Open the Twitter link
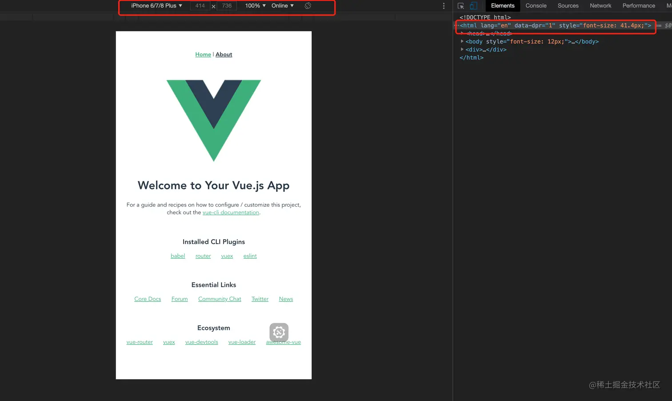 260,299
